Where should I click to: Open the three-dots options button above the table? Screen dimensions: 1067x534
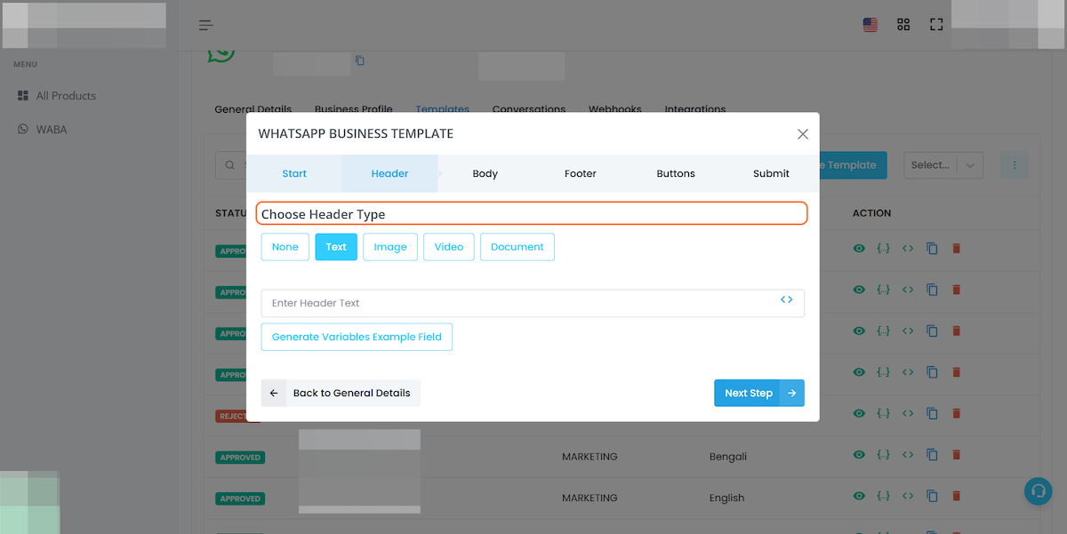[x=1015, y=164]
